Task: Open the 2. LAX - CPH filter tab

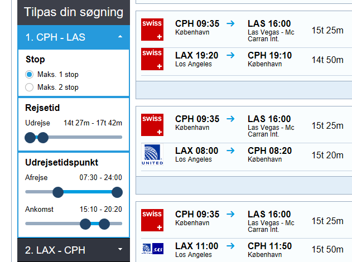Action: [x=74, y=250]
